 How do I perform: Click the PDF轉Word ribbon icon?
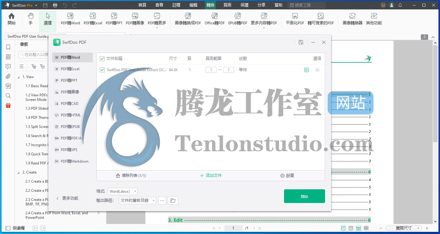(70, 19)
